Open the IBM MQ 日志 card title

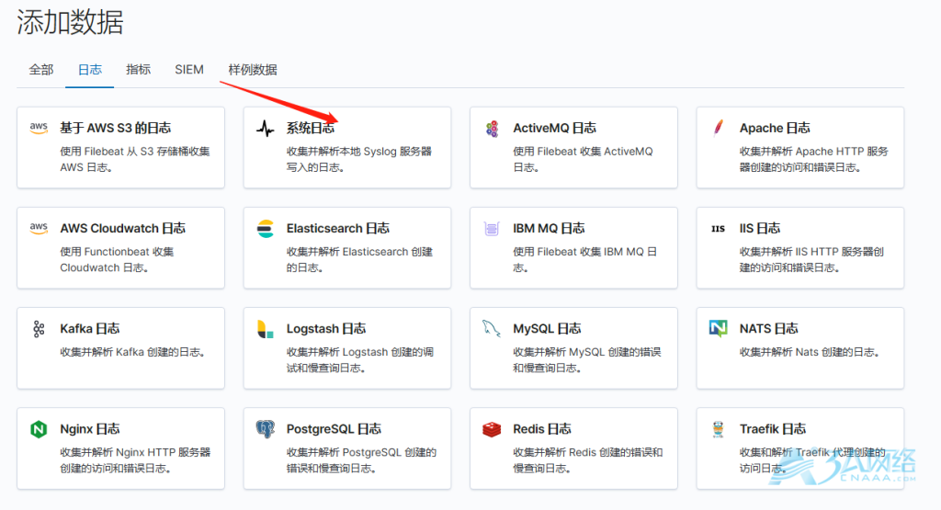pos(549,228)
